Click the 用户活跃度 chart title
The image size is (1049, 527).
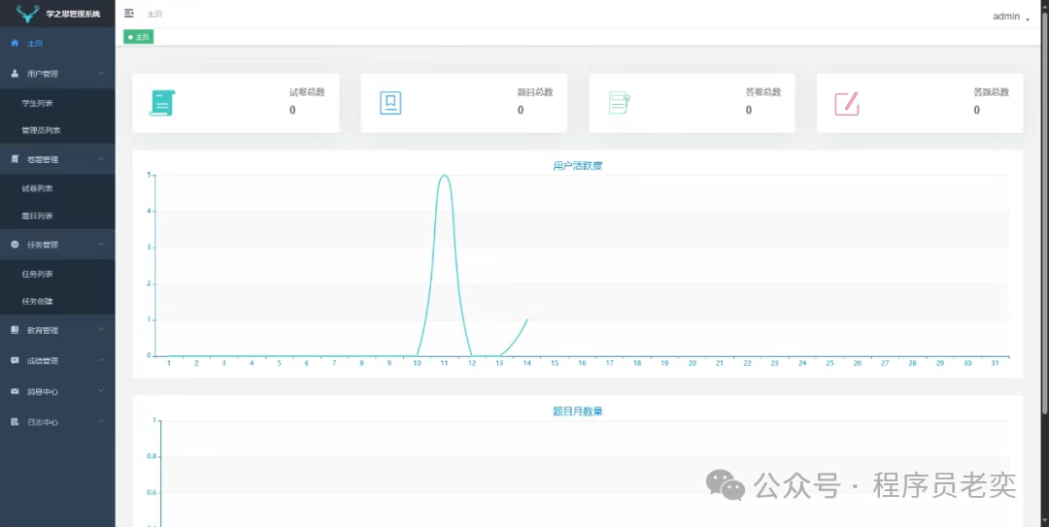pos(578,166)
